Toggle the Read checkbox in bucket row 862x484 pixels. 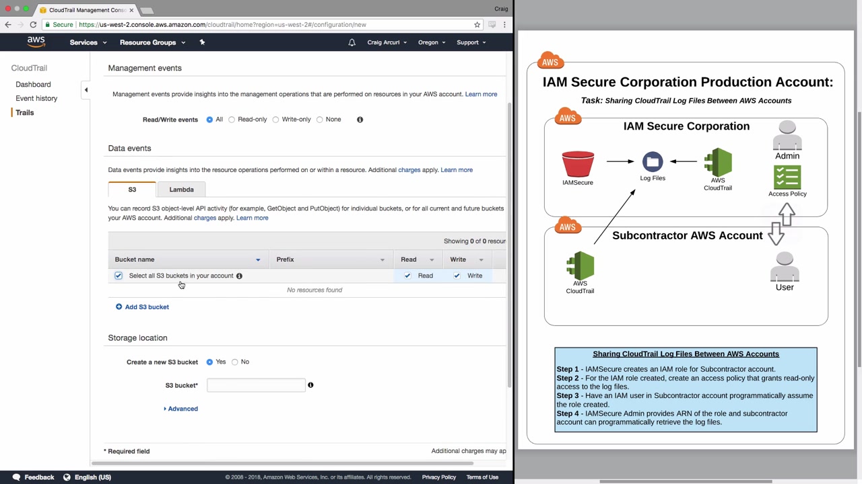tap(407, 276)
